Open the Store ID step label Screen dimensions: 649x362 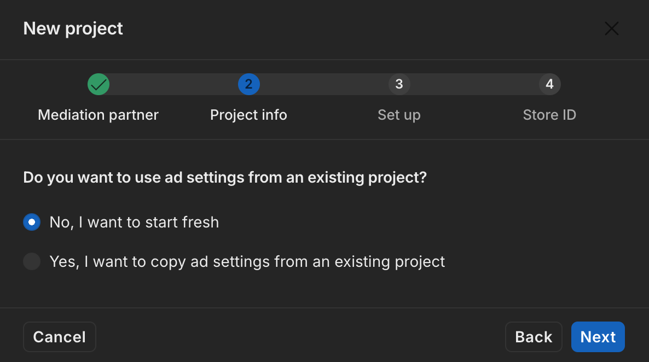tap(549, 115)
